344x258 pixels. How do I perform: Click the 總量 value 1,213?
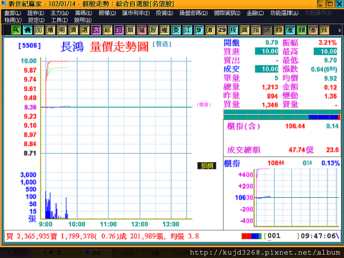(x=270, y=87)
